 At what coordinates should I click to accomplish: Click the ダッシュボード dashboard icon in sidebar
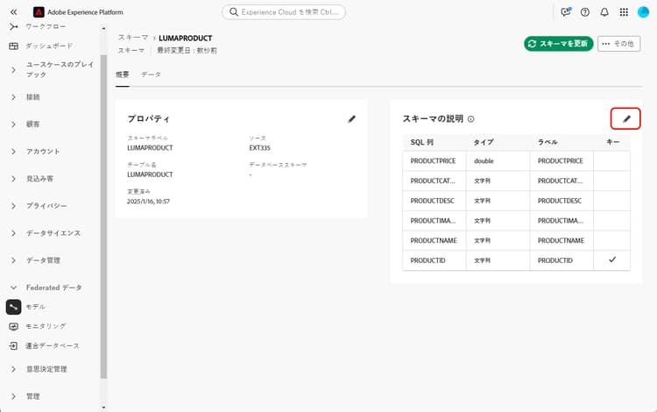(13, 46)
